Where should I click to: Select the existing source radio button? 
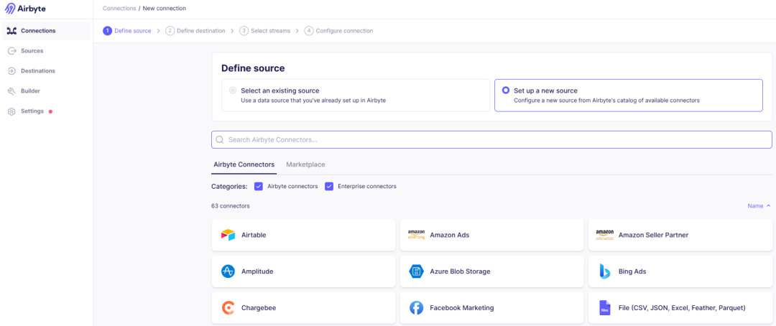pyautogui.click(x=233, y=90)
